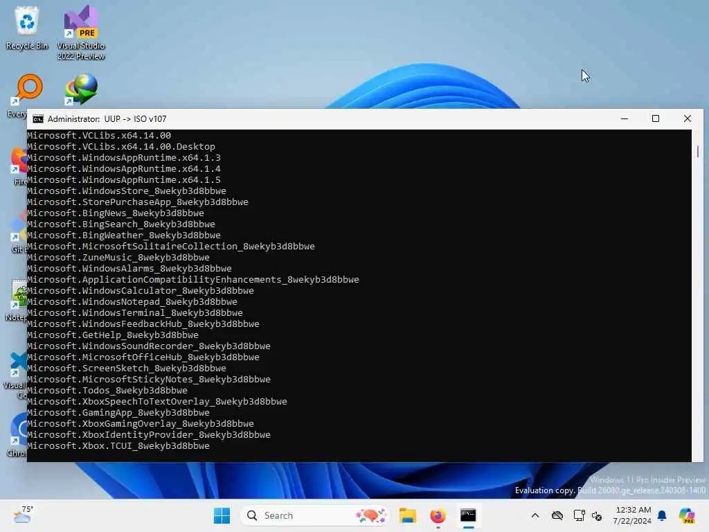
Task: Open Visual Studio 2022 Preview shortcut
Action: [x=81, y=33]
